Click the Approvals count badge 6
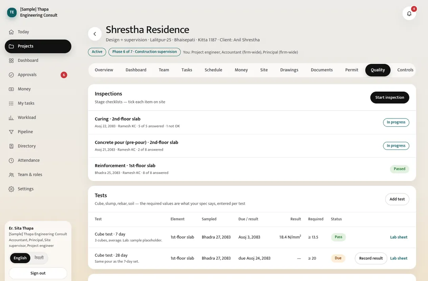Screen dimensions: 428x281 64,75
